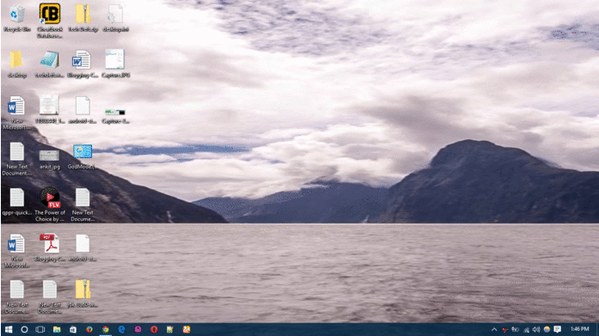Select the notepad-style file beside the desktop folder
The image size is (599, 336).
[x=50, y=60]
